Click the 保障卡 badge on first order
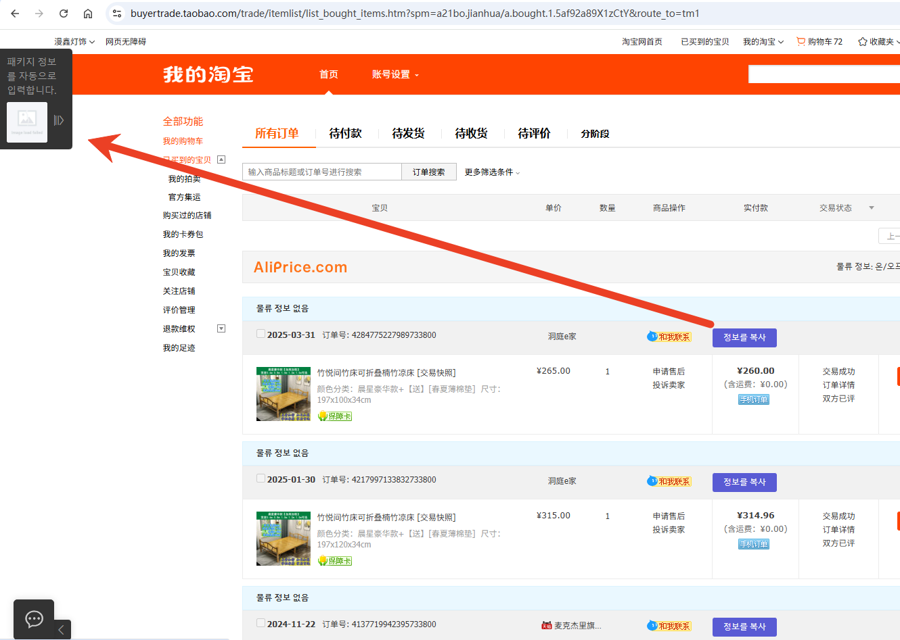This screenshot has height=640, width=900. 335,416
